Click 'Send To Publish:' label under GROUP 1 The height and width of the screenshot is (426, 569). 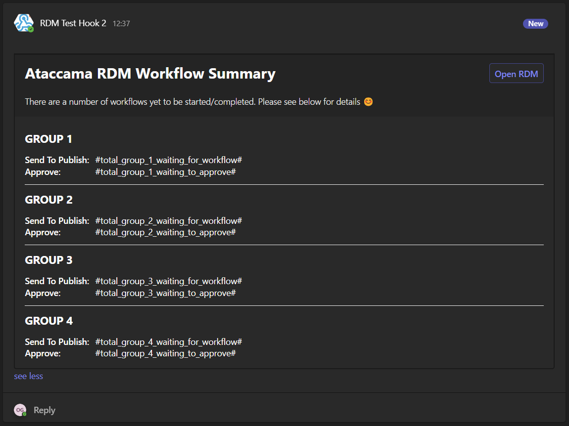coord(57,160)
